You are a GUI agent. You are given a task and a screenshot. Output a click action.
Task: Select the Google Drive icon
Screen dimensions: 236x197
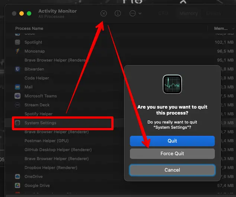[17, 185]
